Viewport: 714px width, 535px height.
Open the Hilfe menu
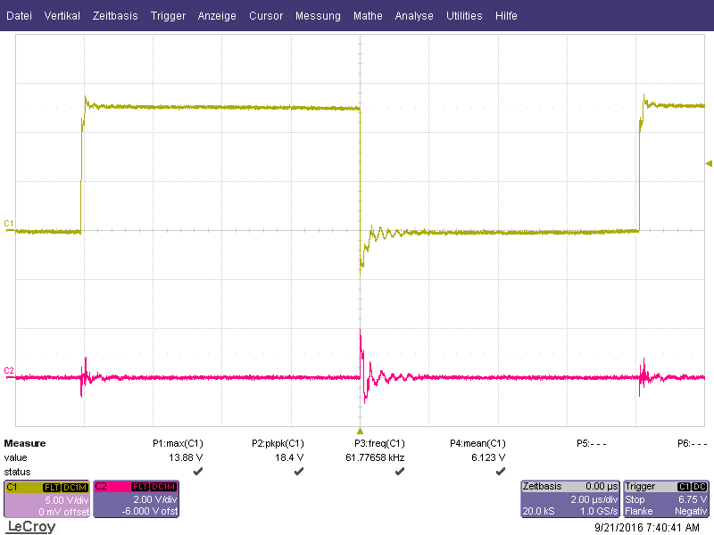click(x=506, y=16)
